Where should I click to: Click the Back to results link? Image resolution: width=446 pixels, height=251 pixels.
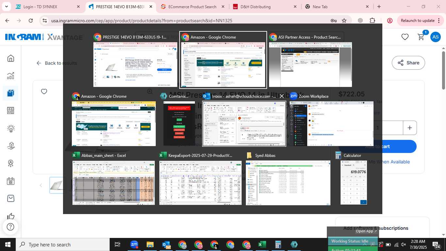pos(57,63)
